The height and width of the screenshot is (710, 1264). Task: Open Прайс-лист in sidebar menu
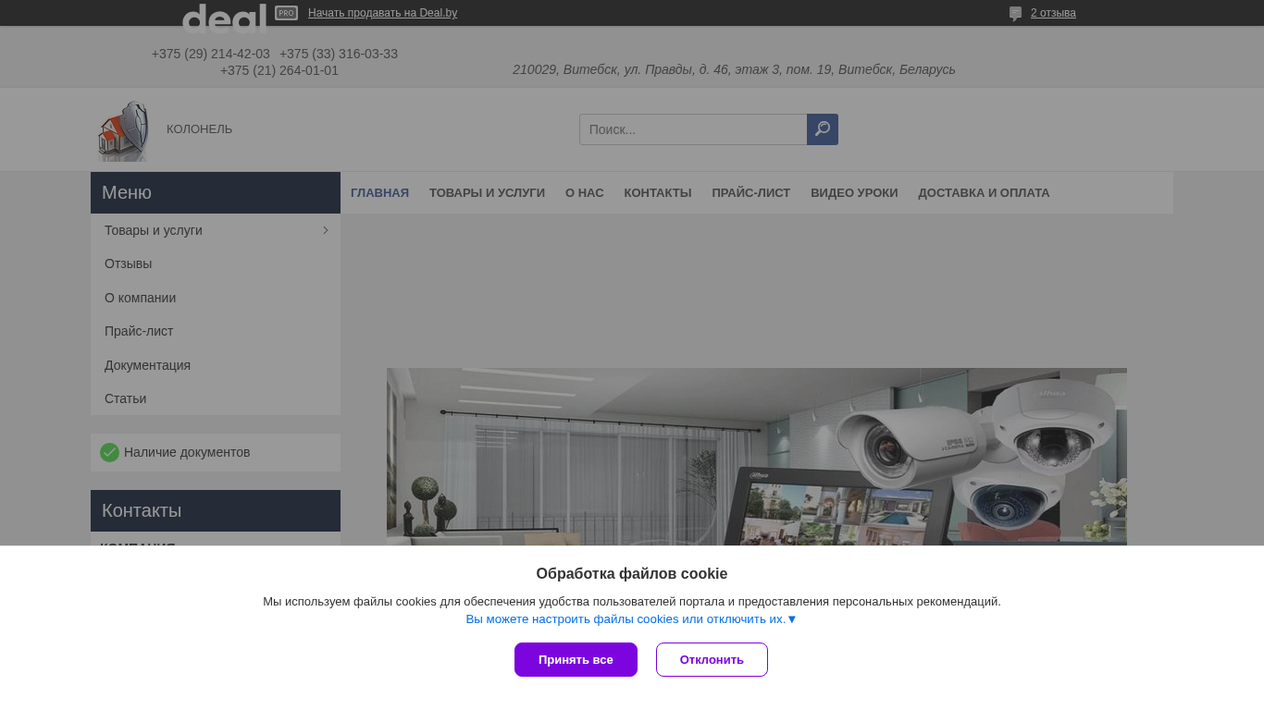coord(139,331)
